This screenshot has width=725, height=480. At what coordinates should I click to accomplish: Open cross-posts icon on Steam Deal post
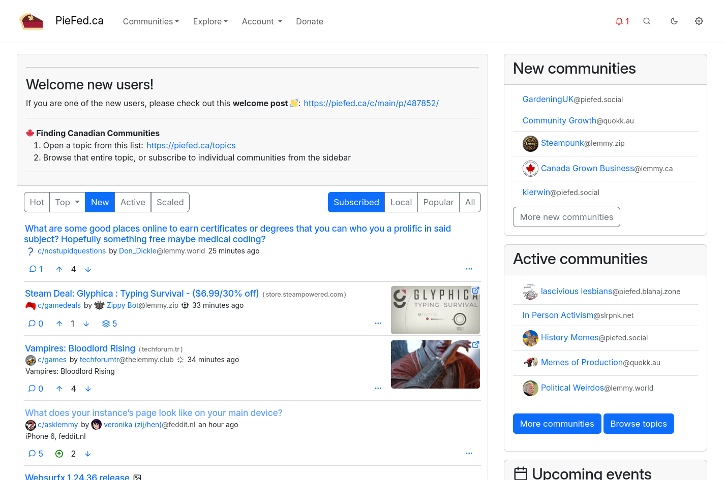(109, 324)
